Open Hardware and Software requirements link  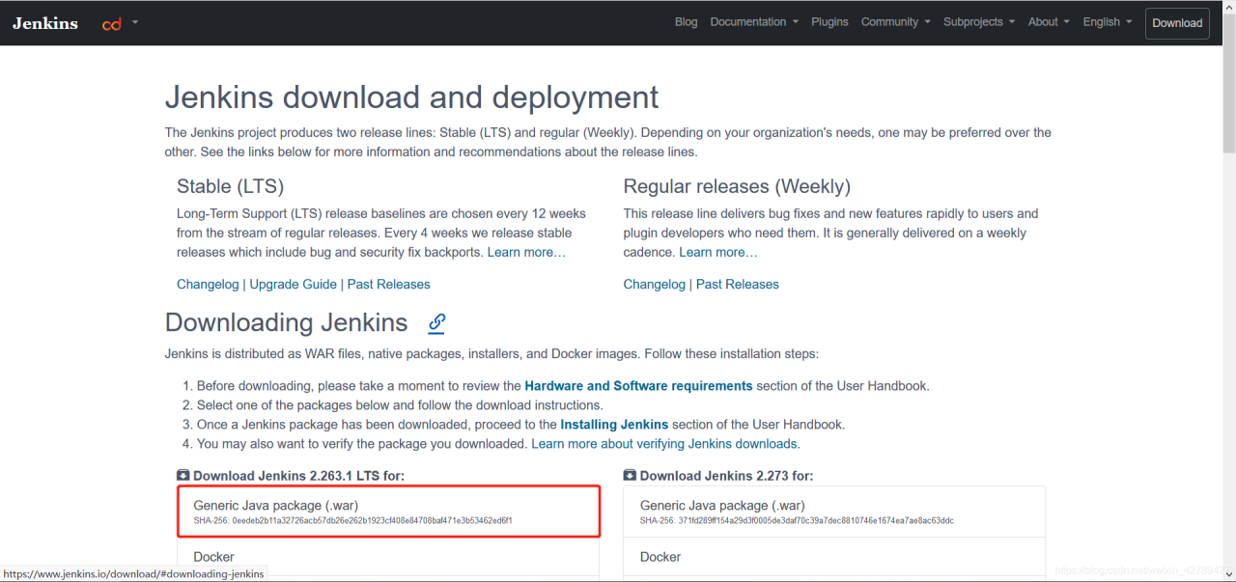(638, 386)
